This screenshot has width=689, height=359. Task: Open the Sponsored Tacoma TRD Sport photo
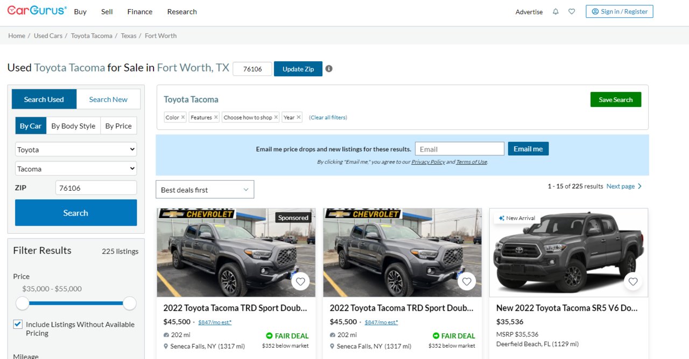(236, 253)
